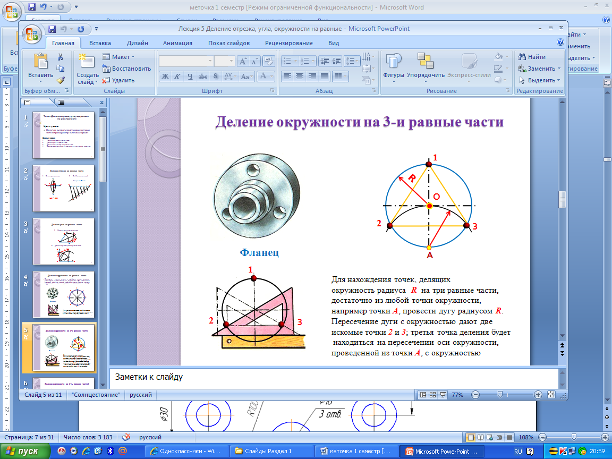Click the decrease indent level icon
The width and height of the screenshot is (612, 459).
tap(324, 61)
